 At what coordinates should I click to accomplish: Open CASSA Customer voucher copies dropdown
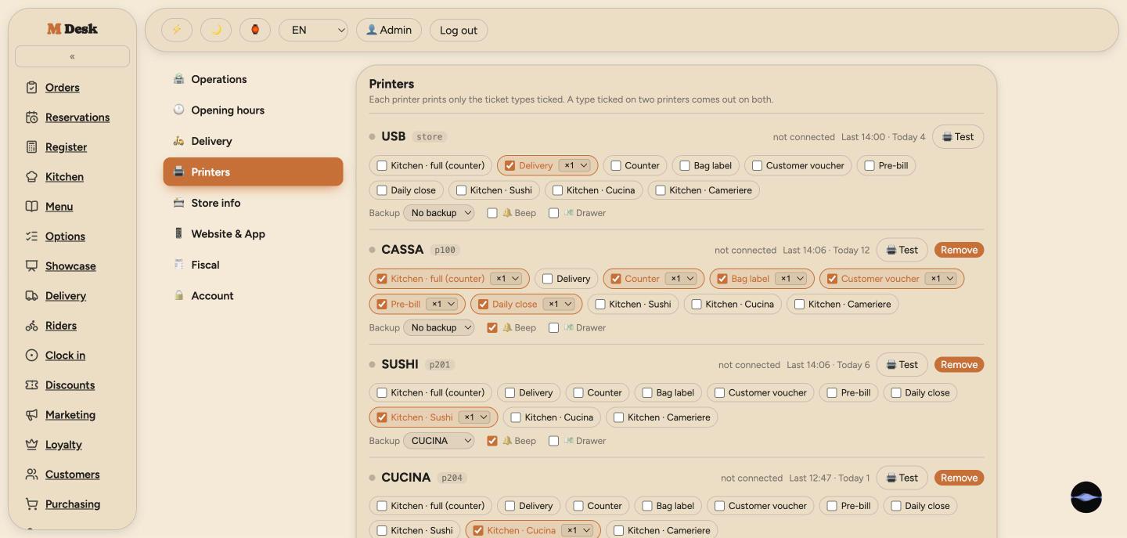pyautogui.click(x=941, y=279)
